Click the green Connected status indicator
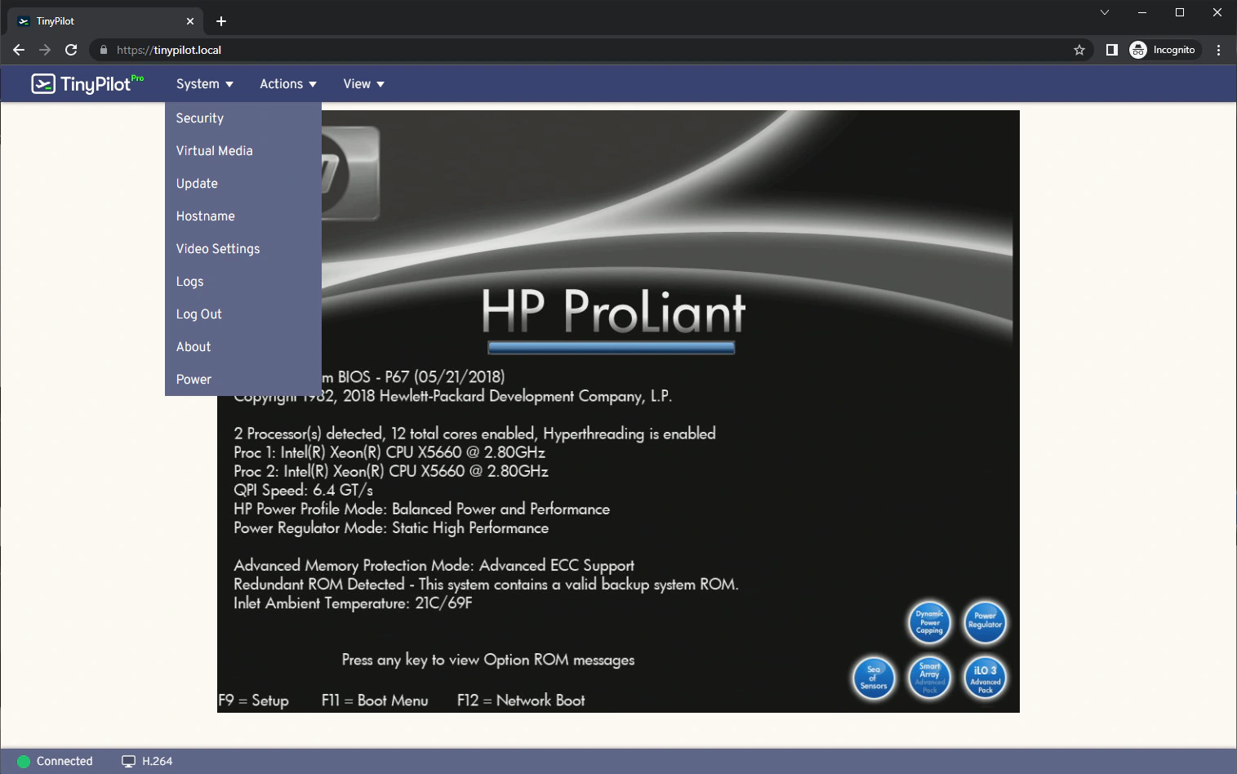Viewport: 1237px width, 774px height. pyautogui.click(x=23, y=761)
